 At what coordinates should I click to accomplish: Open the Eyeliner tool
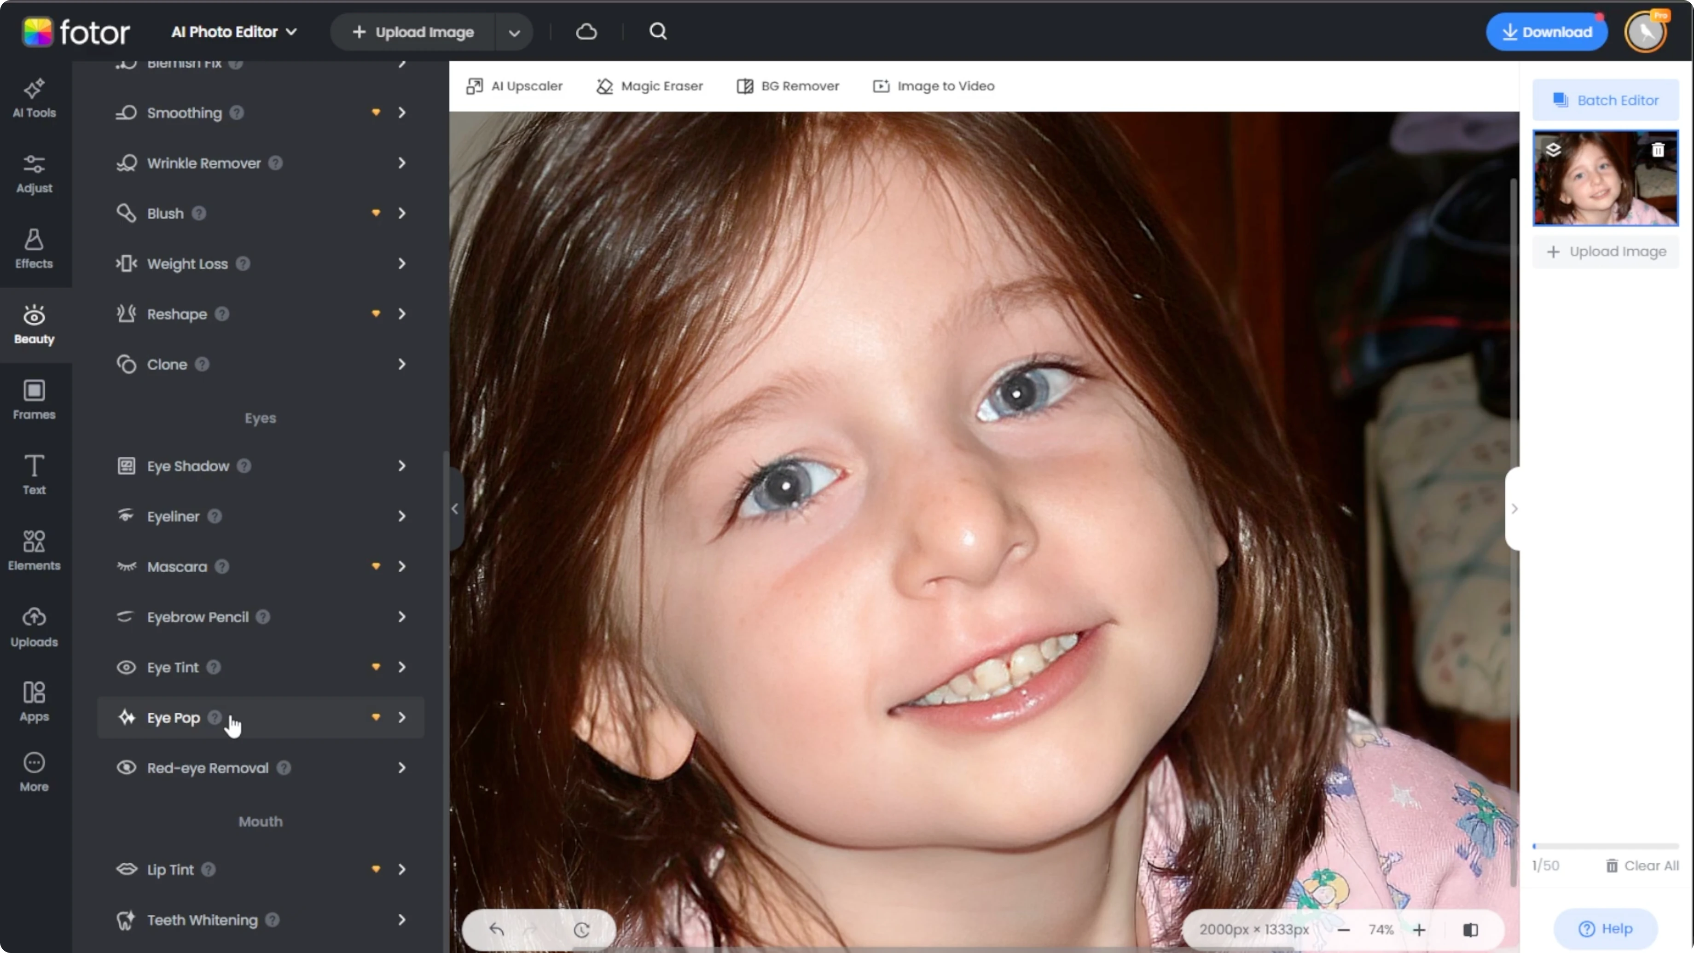(x=261, y=516)
